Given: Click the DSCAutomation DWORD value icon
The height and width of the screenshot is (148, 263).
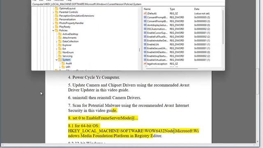Looking at the screenshot, I should tap(145, 29).
